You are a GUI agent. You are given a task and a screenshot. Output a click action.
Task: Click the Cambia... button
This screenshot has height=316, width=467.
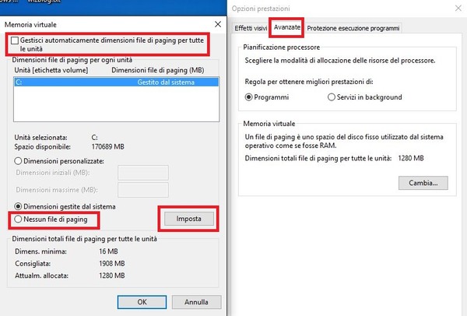(423, 183)
